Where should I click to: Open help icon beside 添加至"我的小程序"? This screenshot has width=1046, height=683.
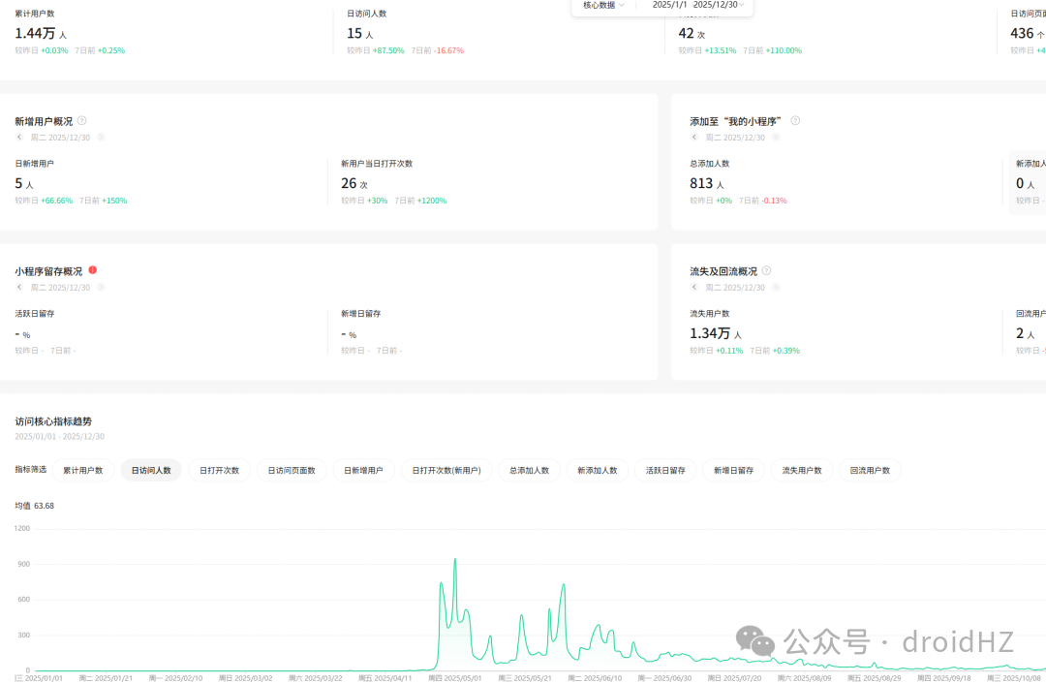795,121
